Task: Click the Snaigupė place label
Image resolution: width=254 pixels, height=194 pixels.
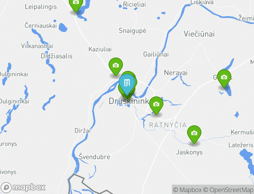Action: click(x=132, y=31)
